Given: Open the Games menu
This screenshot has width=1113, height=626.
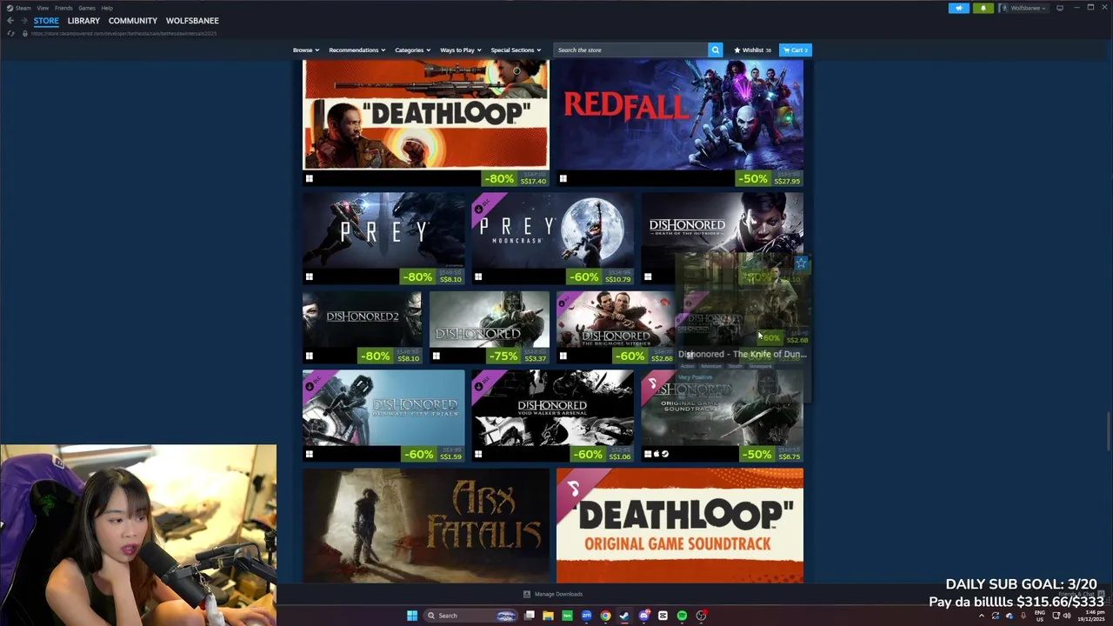Looking at the screenshot, I should tap(87, 8).
